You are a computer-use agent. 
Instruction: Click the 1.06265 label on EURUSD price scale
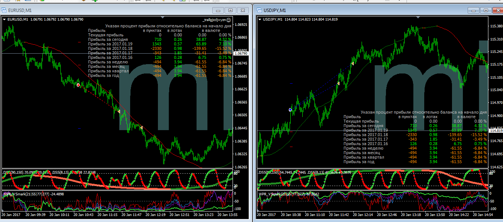pos(240,167)
